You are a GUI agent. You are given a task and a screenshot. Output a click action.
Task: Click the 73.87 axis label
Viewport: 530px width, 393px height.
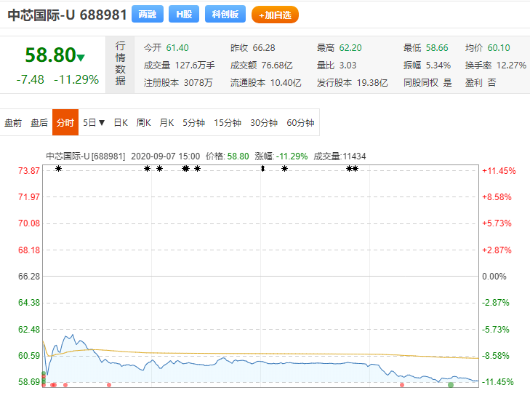pyautogui.click(x=29, y=170)
